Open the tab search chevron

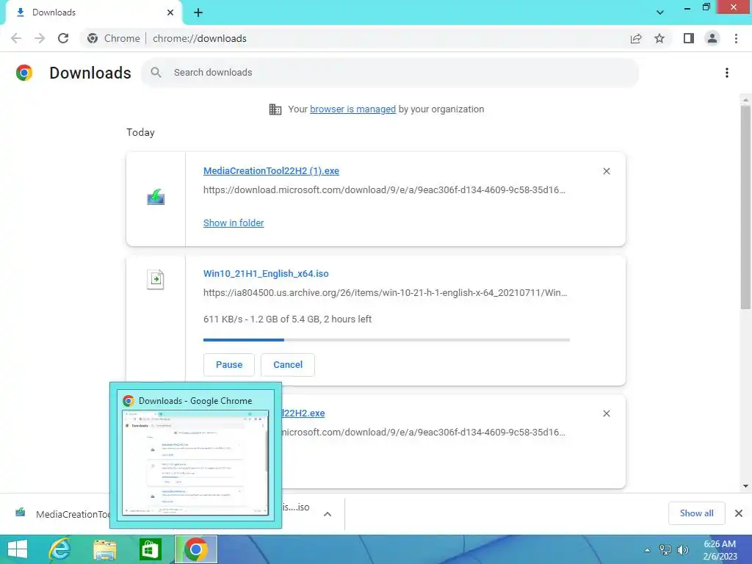[x=660, y=12]
